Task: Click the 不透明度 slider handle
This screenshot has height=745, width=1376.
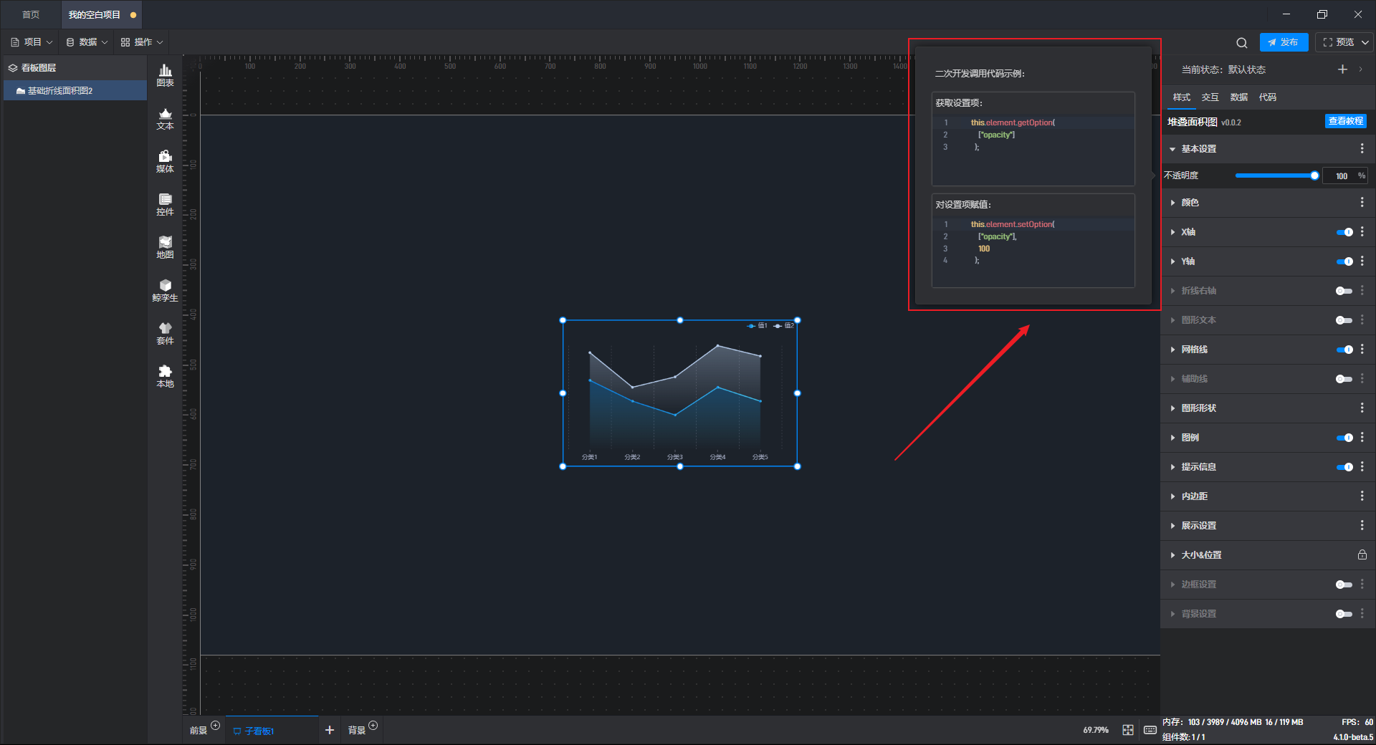Action: tap(1314, 176)
